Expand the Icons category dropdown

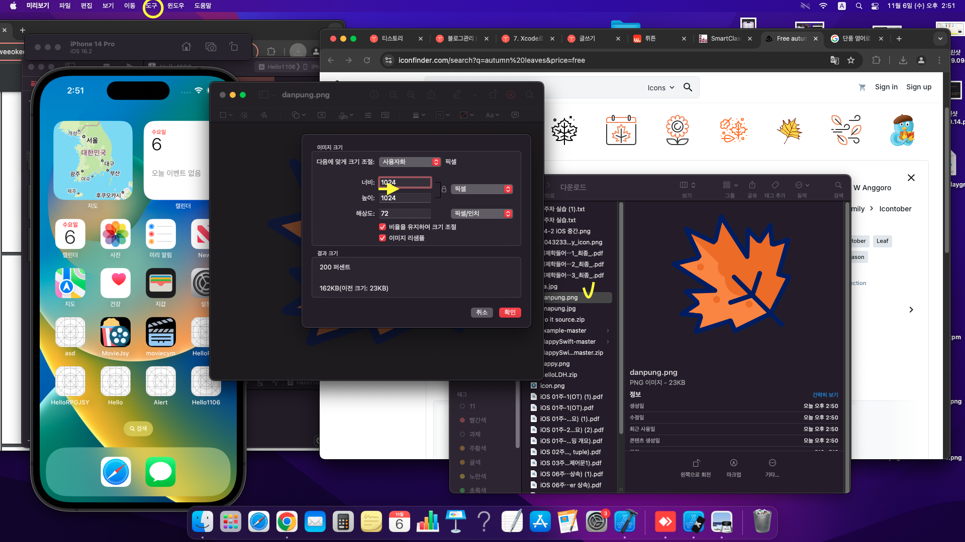660,88
